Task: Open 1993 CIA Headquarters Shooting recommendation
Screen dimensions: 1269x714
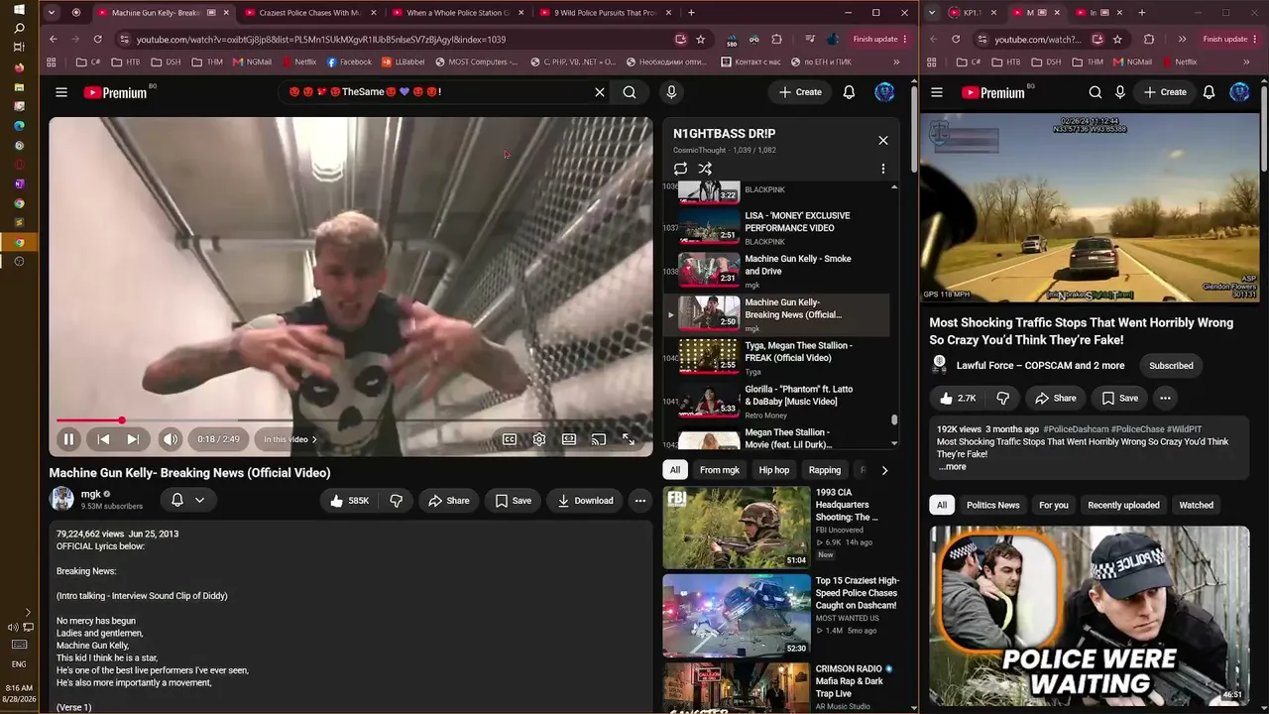Action: tap(782, 528)
